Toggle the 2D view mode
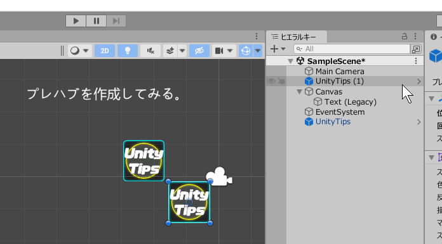Image resolution: width=442 pixels, height=244 pixels. click(x=105, y=51)
